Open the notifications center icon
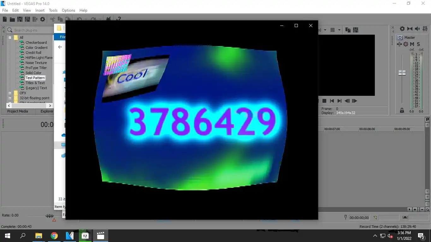431x242 pixels. coord(421,236)
